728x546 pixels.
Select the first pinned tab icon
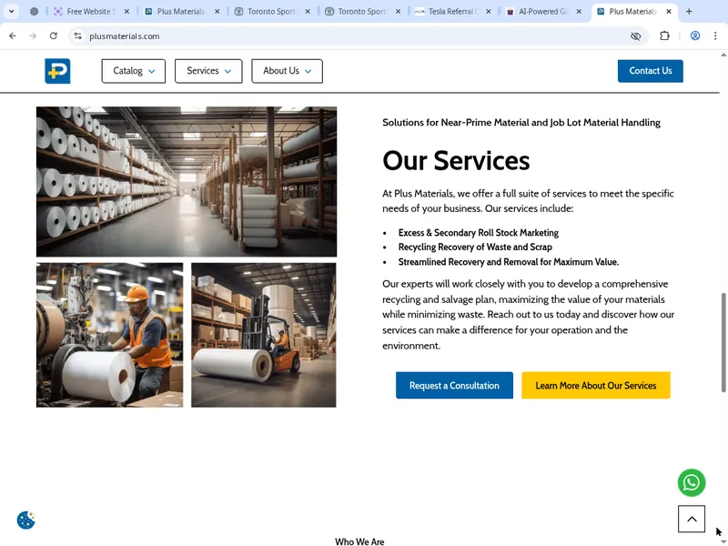pyautogui.click(x=35, y=12)
